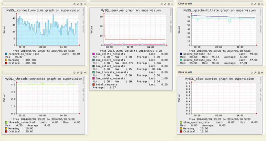266x141 pixels.
Task: Collapse the MySQL_connection-time widget
Action: (x=84, y=4)
